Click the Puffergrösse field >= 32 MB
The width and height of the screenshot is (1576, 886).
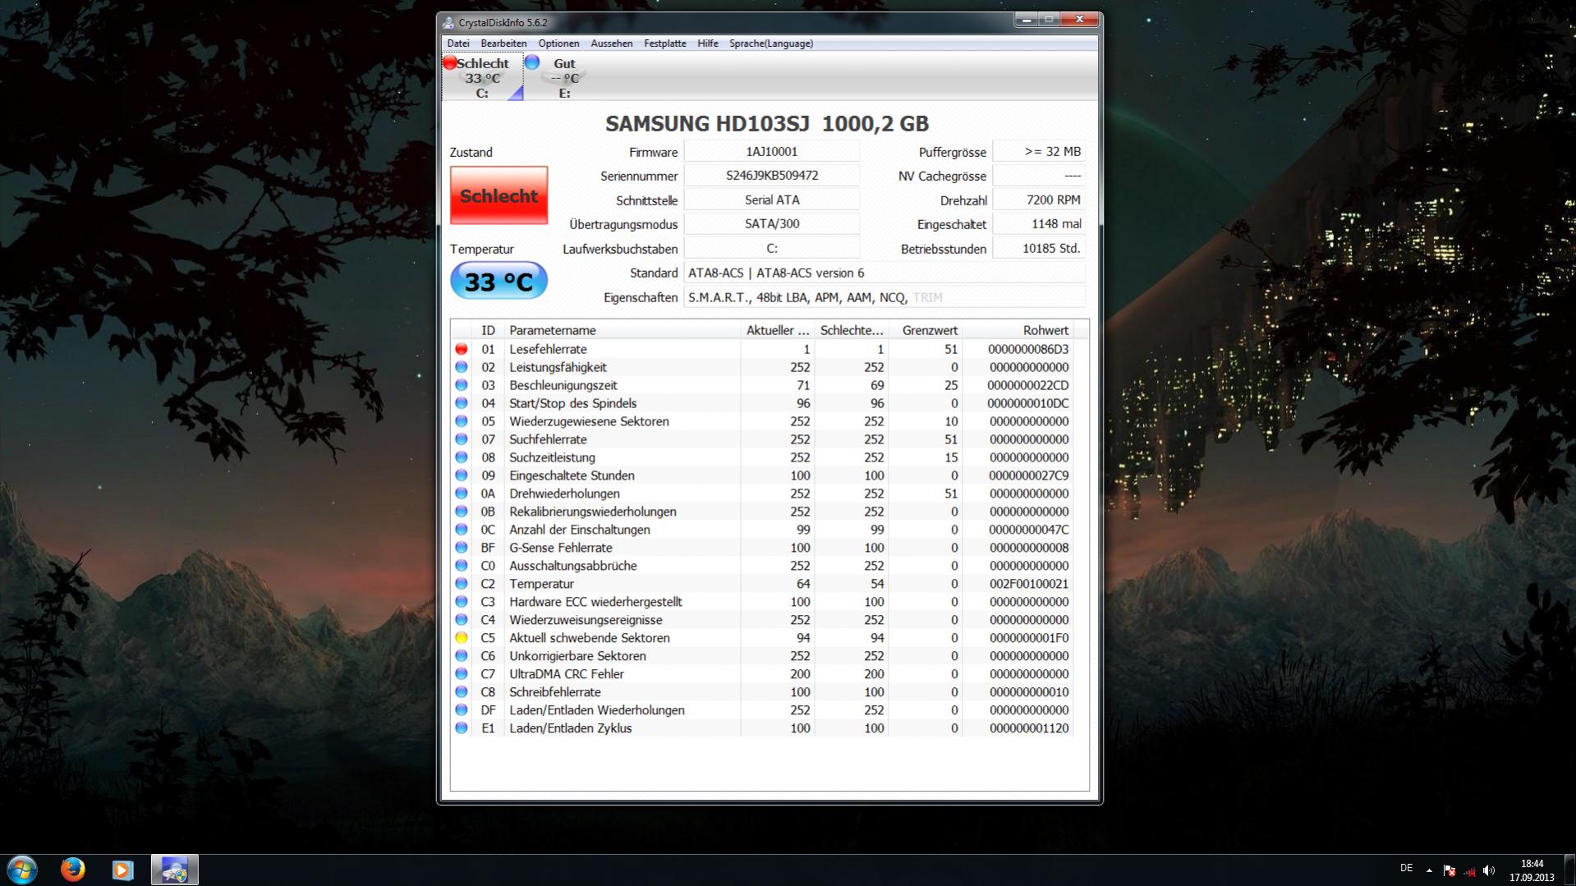point(1039,152)
